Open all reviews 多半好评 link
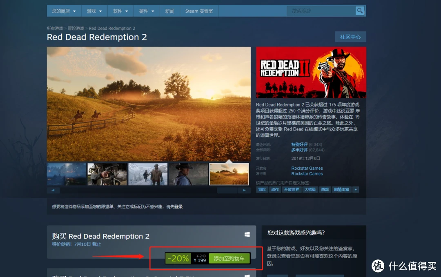The image size is (441, 277). 299,150
